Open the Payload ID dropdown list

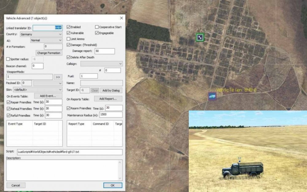pos(48,83)
